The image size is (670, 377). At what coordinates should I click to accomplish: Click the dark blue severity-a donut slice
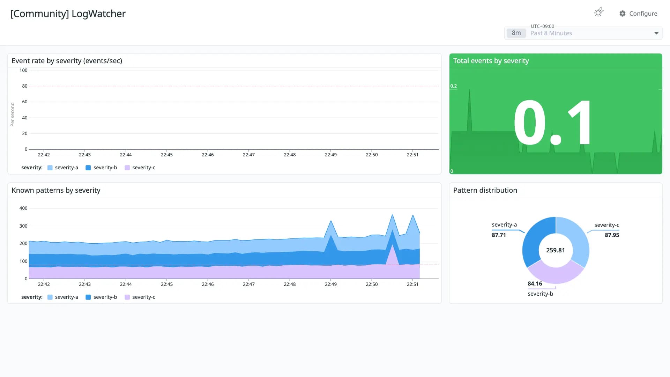click(x=534, y=241)
